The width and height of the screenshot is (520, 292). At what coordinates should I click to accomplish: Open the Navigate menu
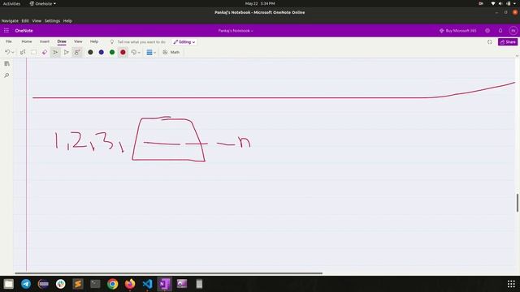coord(10,21)
